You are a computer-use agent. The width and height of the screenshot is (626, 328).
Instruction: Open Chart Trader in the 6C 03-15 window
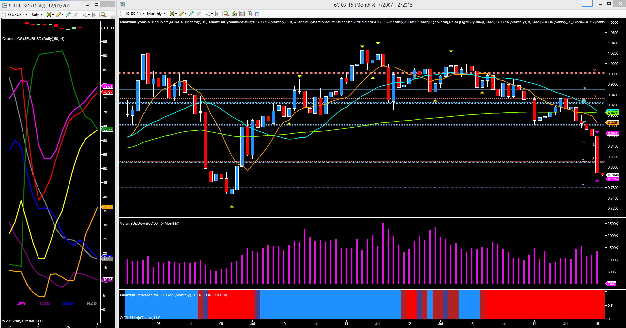[227, 14]
